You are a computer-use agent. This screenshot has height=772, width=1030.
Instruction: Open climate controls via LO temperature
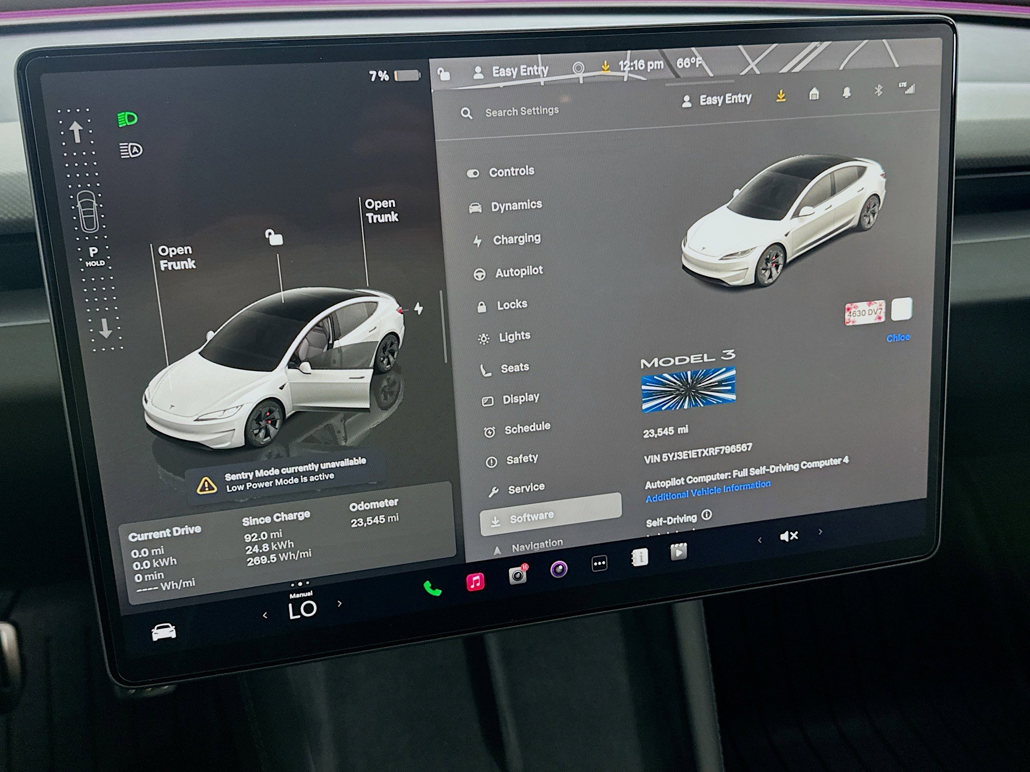pos(302,609)
